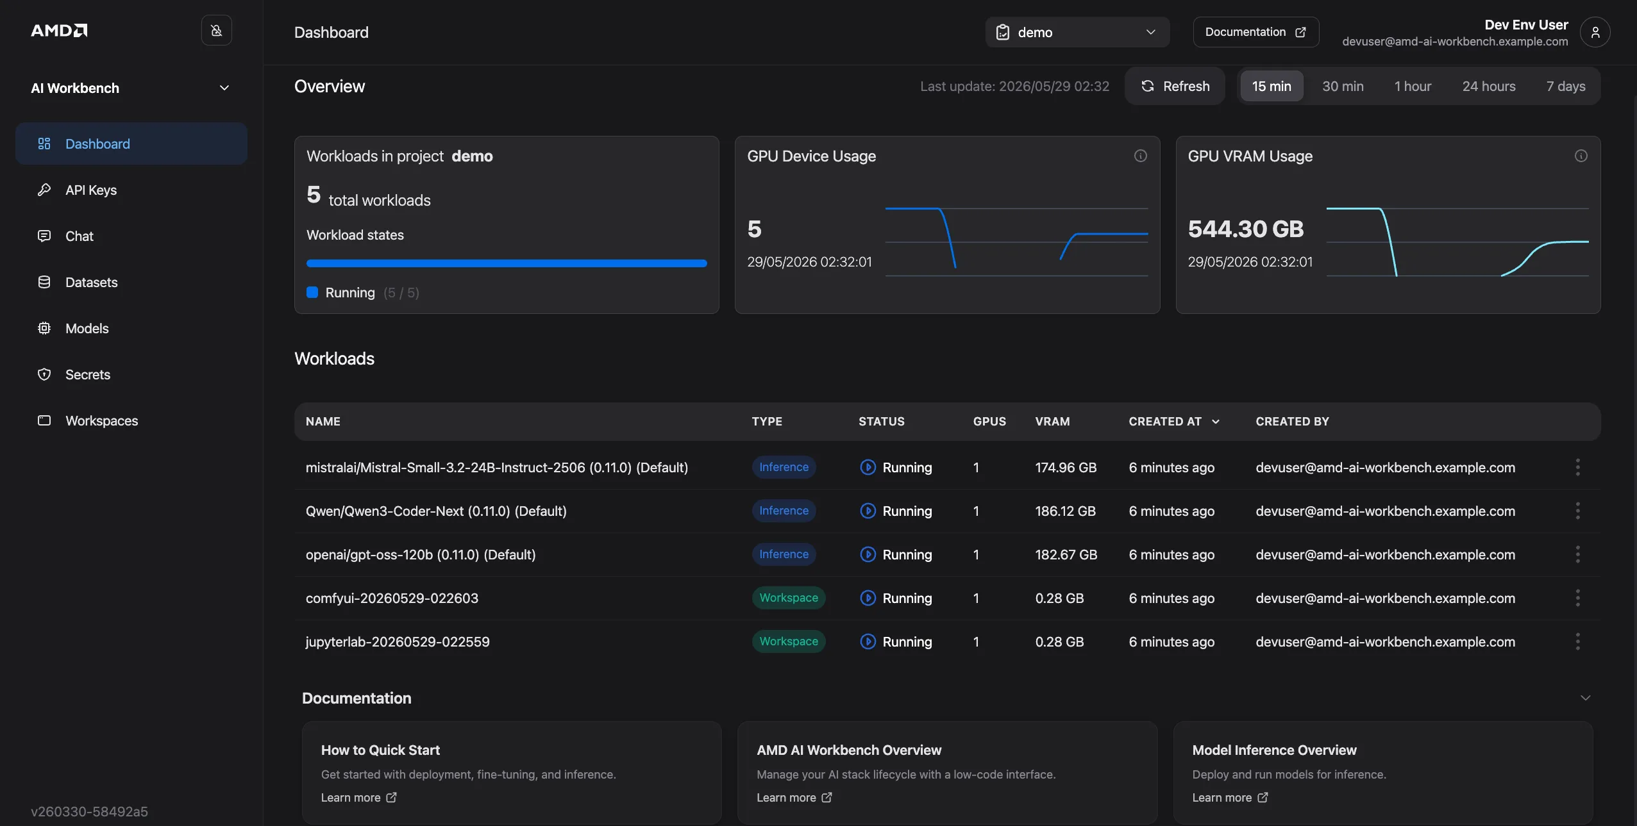The image size is (1637, 826).
Task: Click the Models chip icon
Action: tap(44, 328)
